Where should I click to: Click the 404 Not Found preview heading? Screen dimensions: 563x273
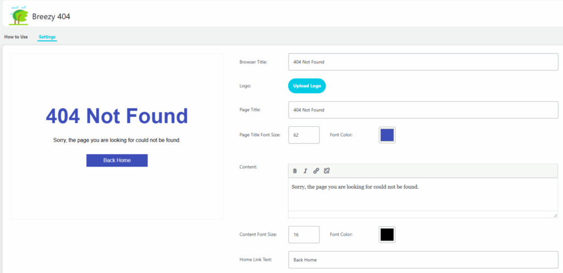coord(117,116)
